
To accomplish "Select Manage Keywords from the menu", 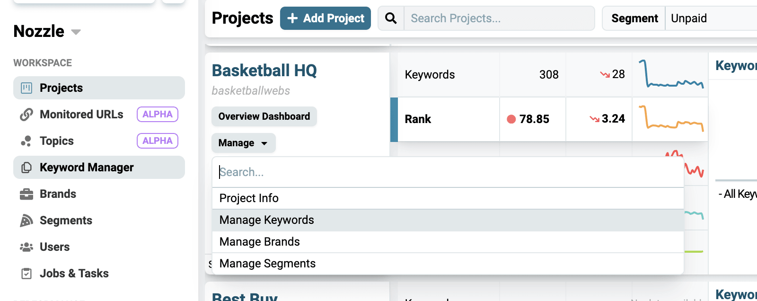I will (448, 220).
